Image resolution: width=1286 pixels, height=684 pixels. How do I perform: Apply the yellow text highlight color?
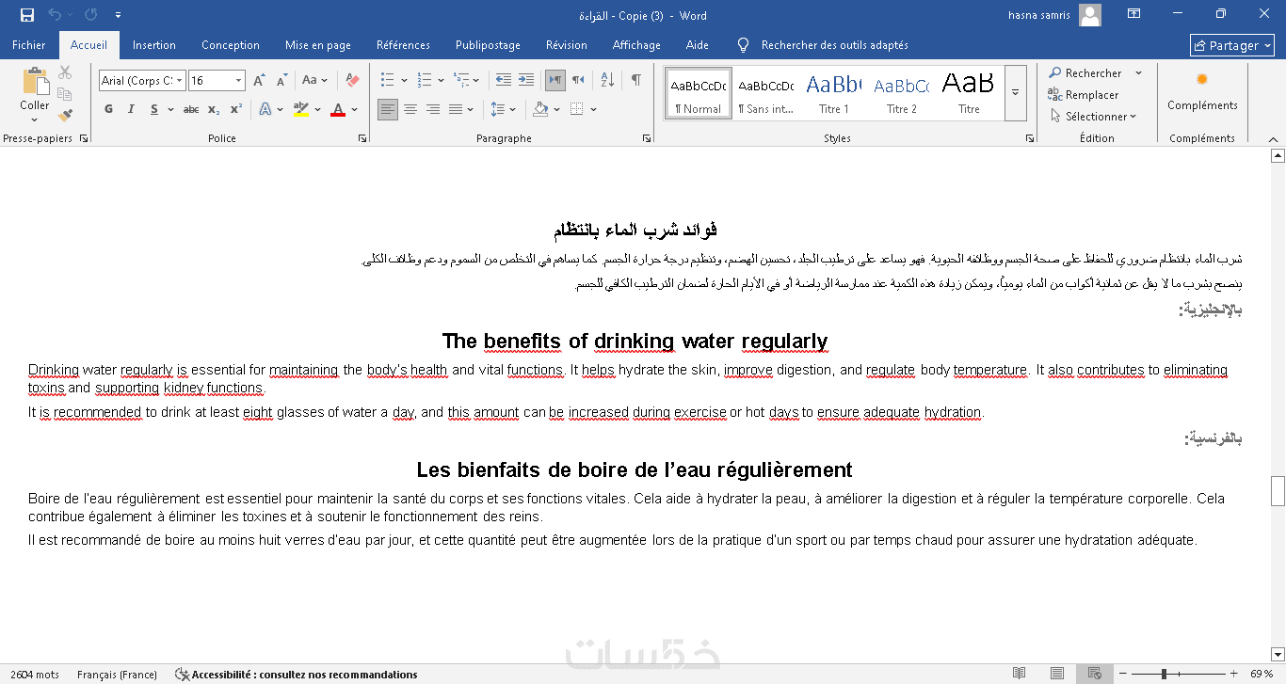tap(300, 109)
